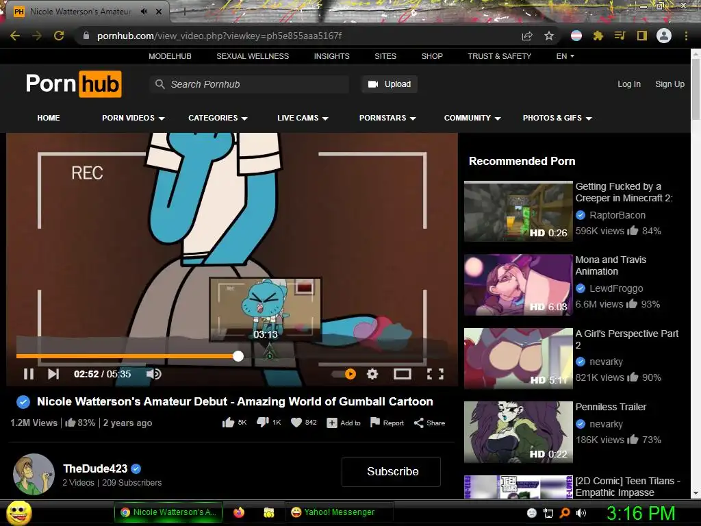The image size is (701, 526).
Task: Click the striped extension icon beside the star
Action: tap(576, 36)
